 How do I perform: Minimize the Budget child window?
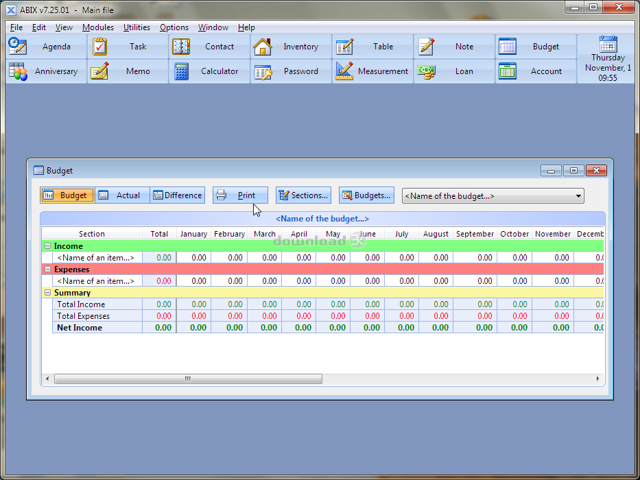click(551, 171)
